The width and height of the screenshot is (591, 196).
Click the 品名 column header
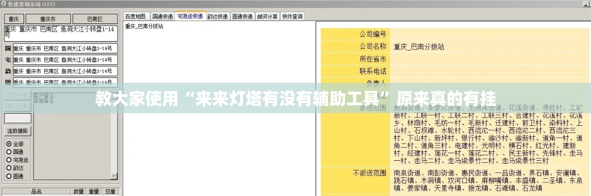click(x=36, y=191)
